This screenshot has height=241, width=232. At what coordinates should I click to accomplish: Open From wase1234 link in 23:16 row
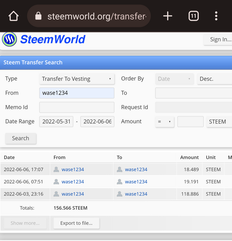click(73, 194)
